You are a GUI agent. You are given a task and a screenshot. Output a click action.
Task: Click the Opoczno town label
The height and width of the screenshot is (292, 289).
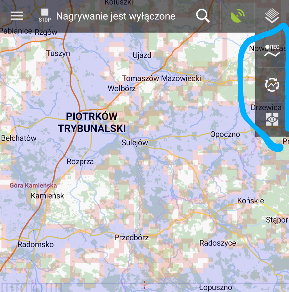point(225,134)
